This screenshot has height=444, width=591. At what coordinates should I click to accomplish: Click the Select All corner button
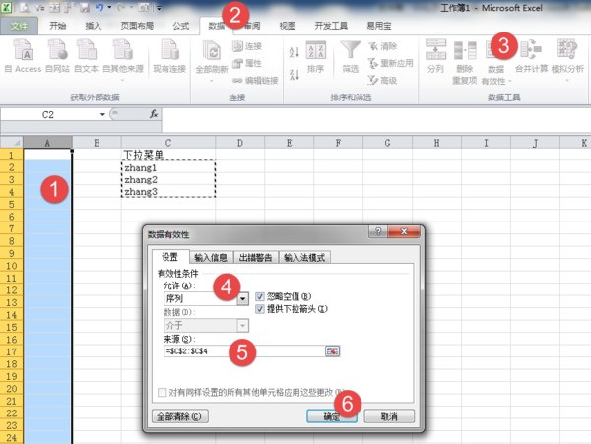coord(12,143)
